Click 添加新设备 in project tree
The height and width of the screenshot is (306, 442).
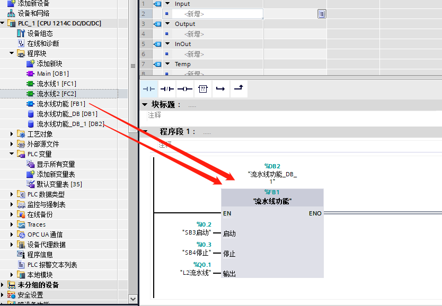coord(35,3)
